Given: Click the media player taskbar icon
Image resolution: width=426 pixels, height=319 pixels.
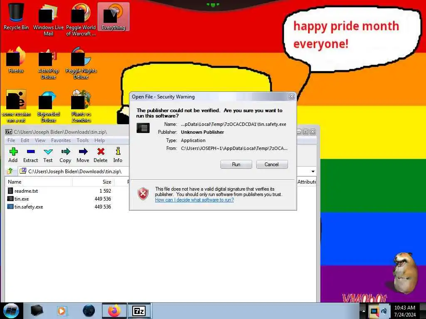Looking at the screenshot, I should click(x=62, y=311).
